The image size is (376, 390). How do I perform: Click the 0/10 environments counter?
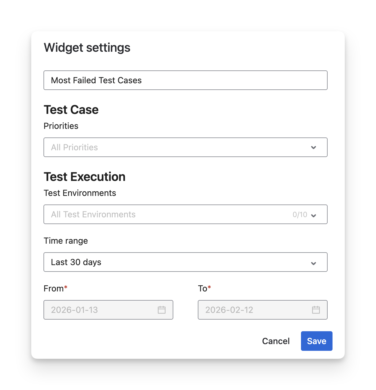(300, 215)
